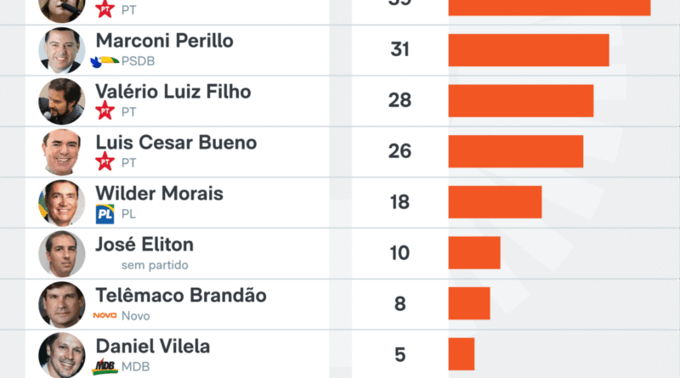Click José Eliton's profile photo
The height and width of the screenshot is (378, 680).
(x=61, y=254)
